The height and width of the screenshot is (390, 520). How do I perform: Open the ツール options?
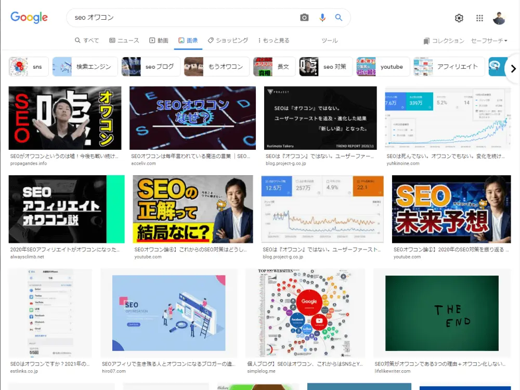tap(330, 41)
